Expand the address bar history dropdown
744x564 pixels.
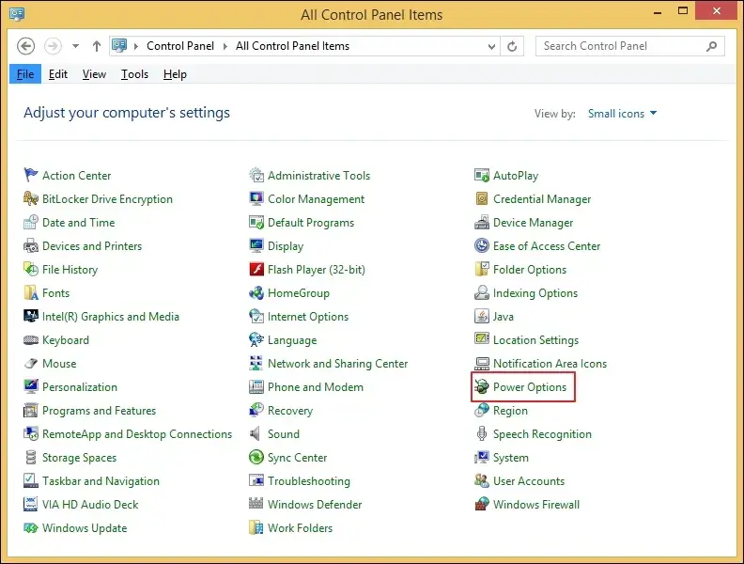491,46
